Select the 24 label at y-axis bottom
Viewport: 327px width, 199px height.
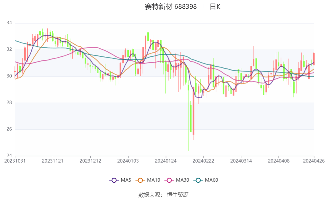click(9, 156)
